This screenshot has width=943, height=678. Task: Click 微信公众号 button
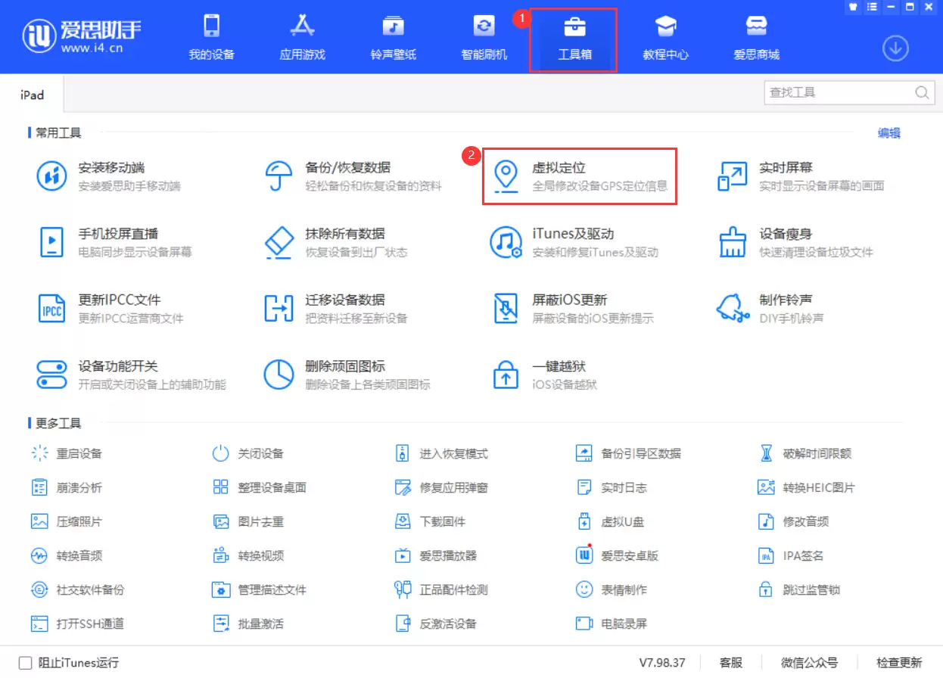coord(810,663)
